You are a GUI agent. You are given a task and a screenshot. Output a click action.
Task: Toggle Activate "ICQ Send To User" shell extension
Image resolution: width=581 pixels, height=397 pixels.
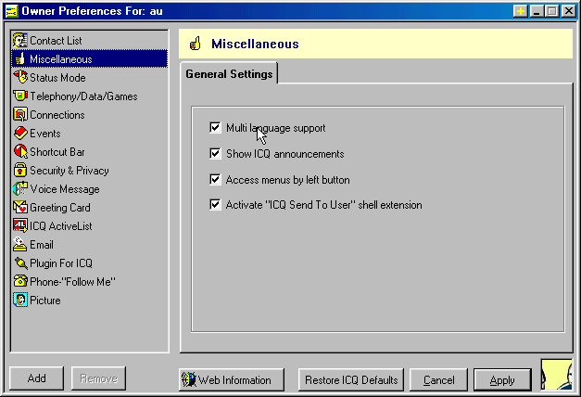click(x=215, y=204)
